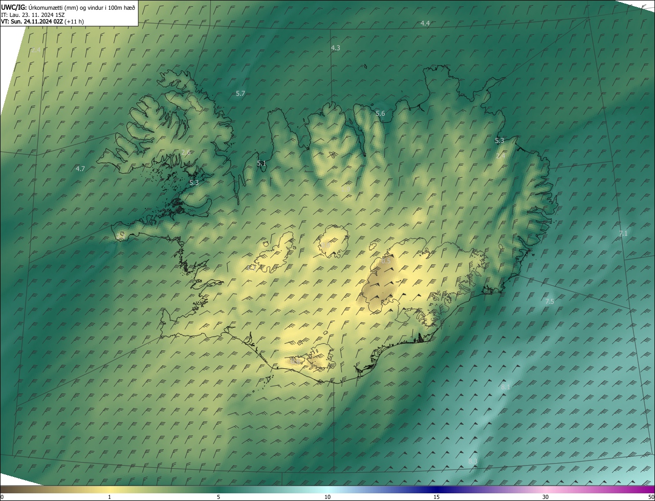Click the 4.3 value label on map
This screenshot has height=501, width=655.
click(x=336, y=48)
